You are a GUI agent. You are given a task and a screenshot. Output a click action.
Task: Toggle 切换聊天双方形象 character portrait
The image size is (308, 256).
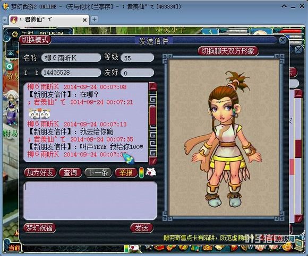(228, 51)
